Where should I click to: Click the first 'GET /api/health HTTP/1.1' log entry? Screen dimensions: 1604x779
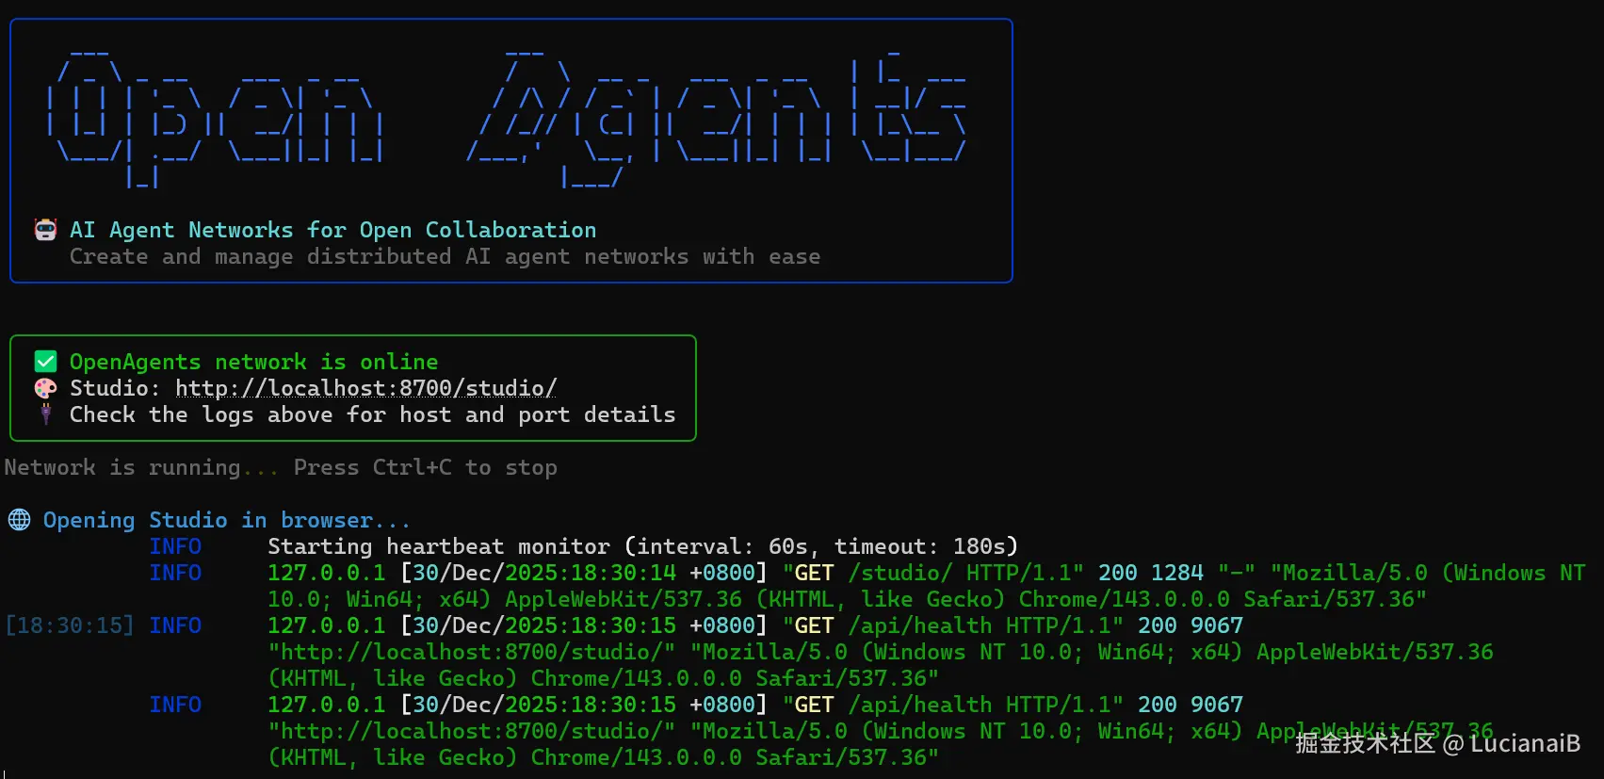tap(952, 625)
